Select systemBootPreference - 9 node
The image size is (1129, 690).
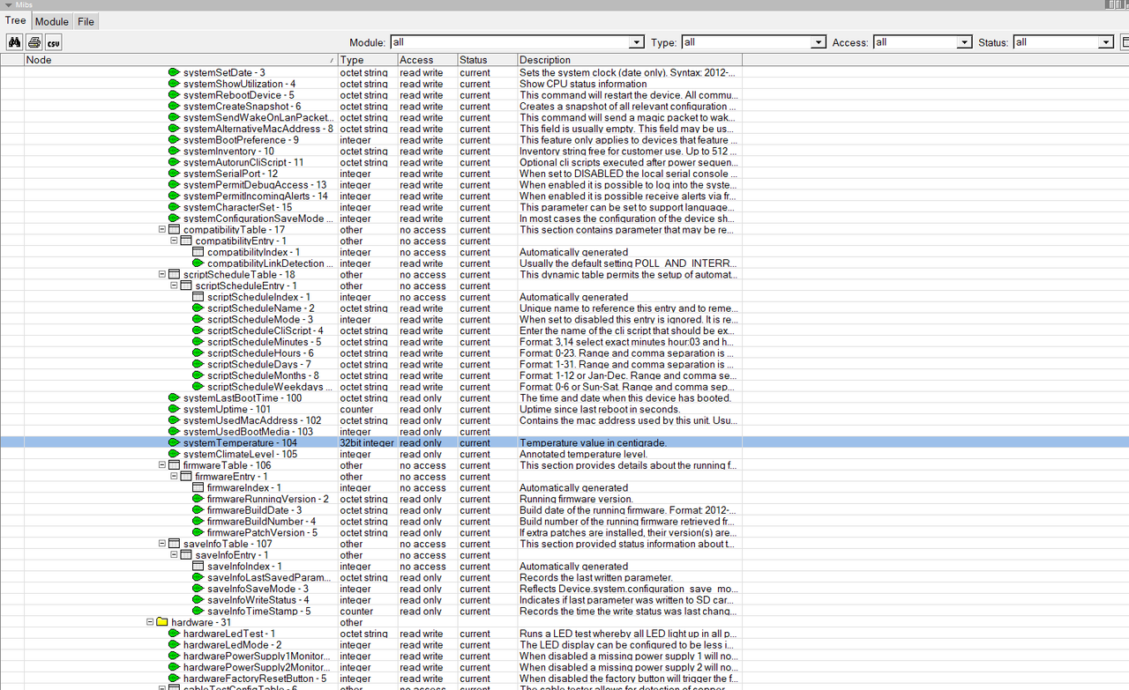click(x=241, y=140)
